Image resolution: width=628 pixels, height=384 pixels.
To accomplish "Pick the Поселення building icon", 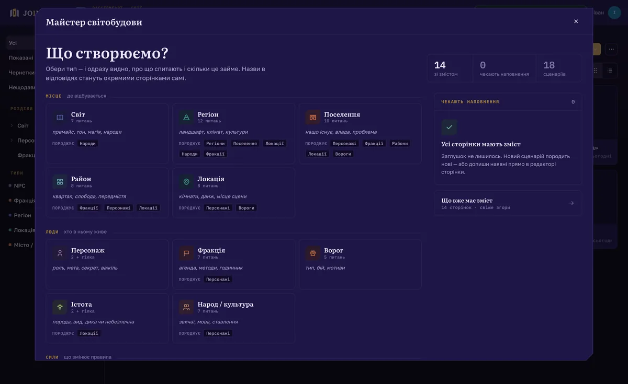I will 313,118.
